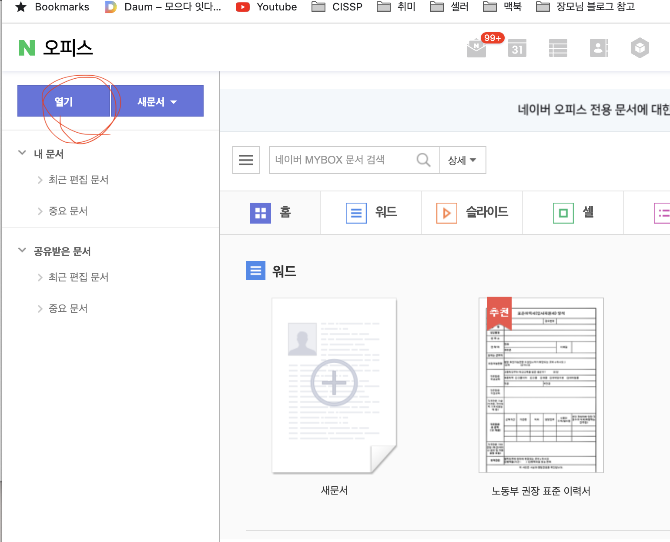The image size is (670, 542).
Task: Open the CISSP bookmark folder
Action: point(337,7)
